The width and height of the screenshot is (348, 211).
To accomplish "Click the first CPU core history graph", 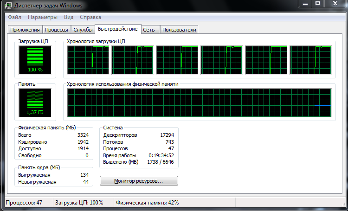I will click(88, 60).
